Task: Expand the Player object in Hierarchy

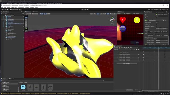Action: 5,17
